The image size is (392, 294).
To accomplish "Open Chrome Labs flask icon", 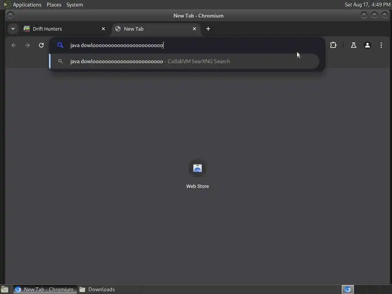I will [353, 45].
